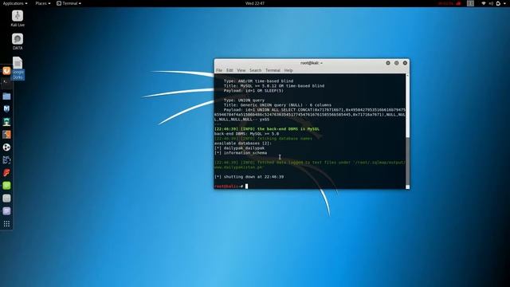This screenshot has width=510, height=287.
Task: Click the Terminal icon in the dock
Action: pyautogui.click(x=6, y=83)
